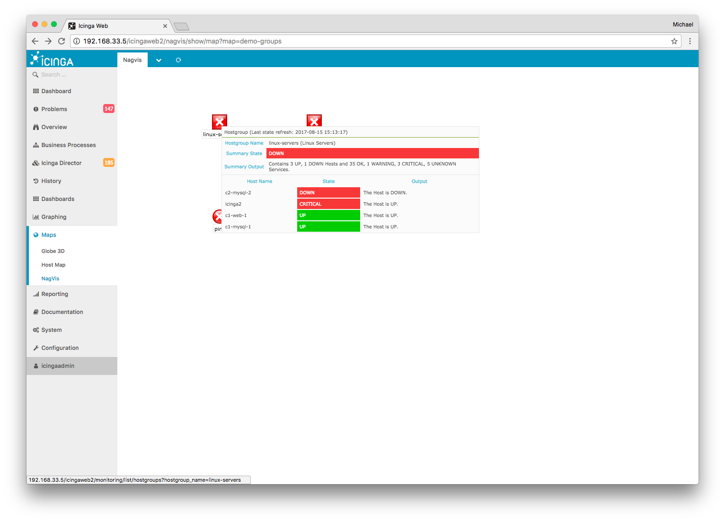Screen dimensions: 725x522
Task: Click the Icinga Director cubes icon
Action: 36,163
